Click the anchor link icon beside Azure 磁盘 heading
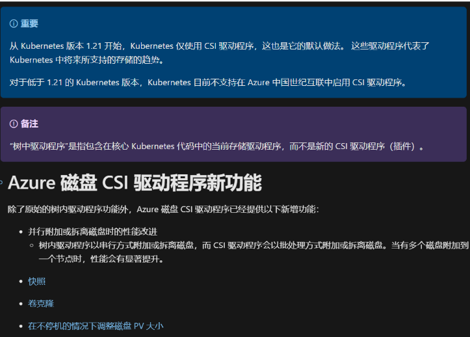 point(1,182)
